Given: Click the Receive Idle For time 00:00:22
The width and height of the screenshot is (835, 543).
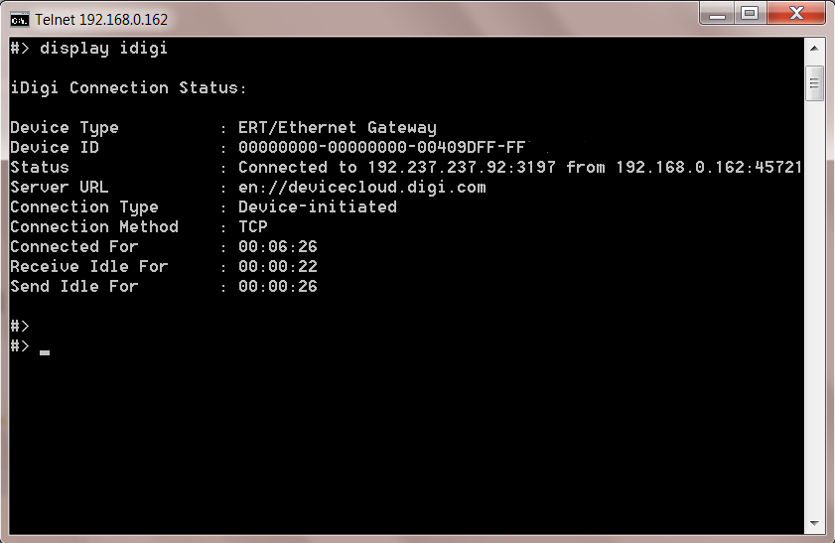Looking at the screenshot, I should [277, 267].
